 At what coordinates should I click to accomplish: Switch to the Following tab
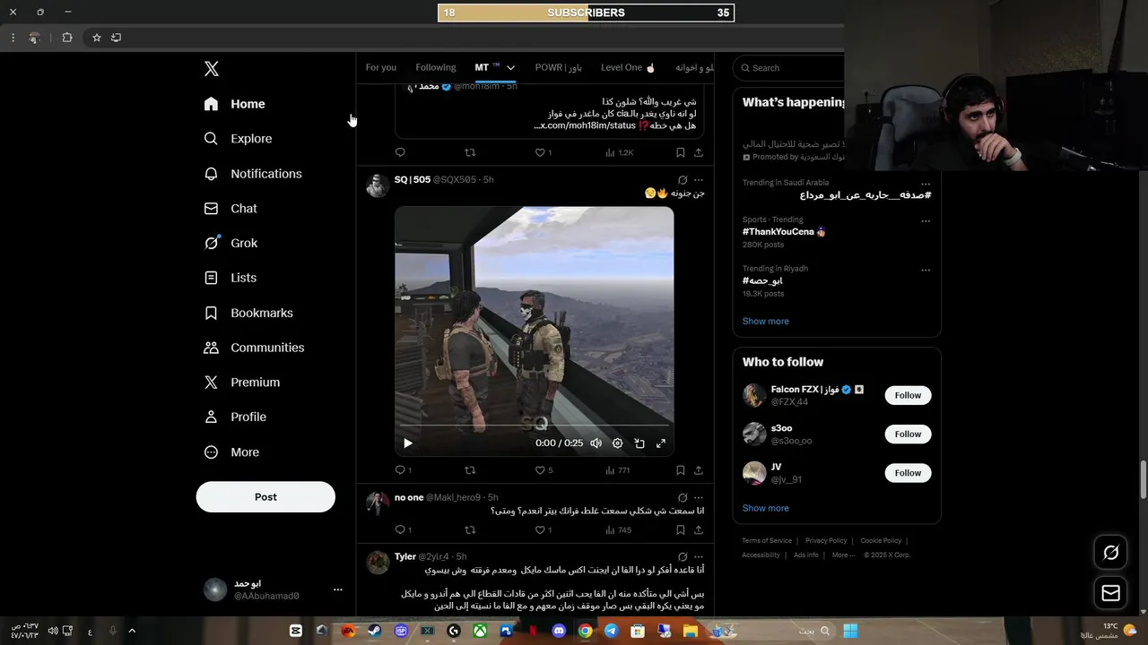click(436, 67)
